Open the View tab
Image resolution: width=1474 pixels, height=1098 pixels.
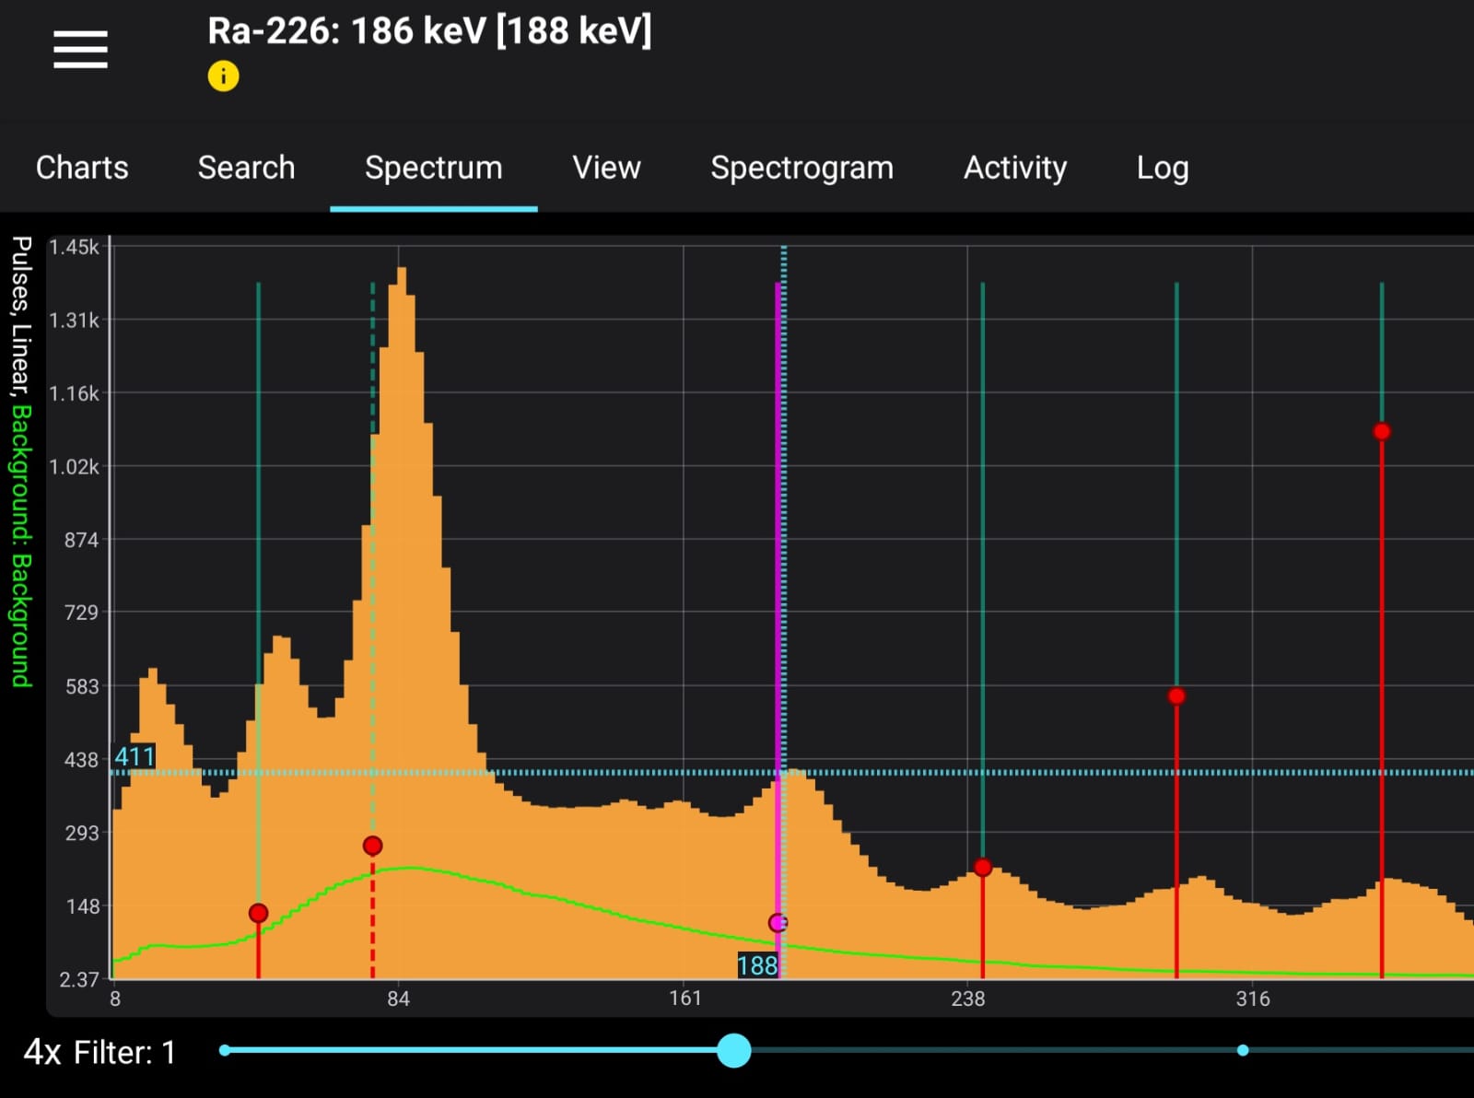click(606, 168)
